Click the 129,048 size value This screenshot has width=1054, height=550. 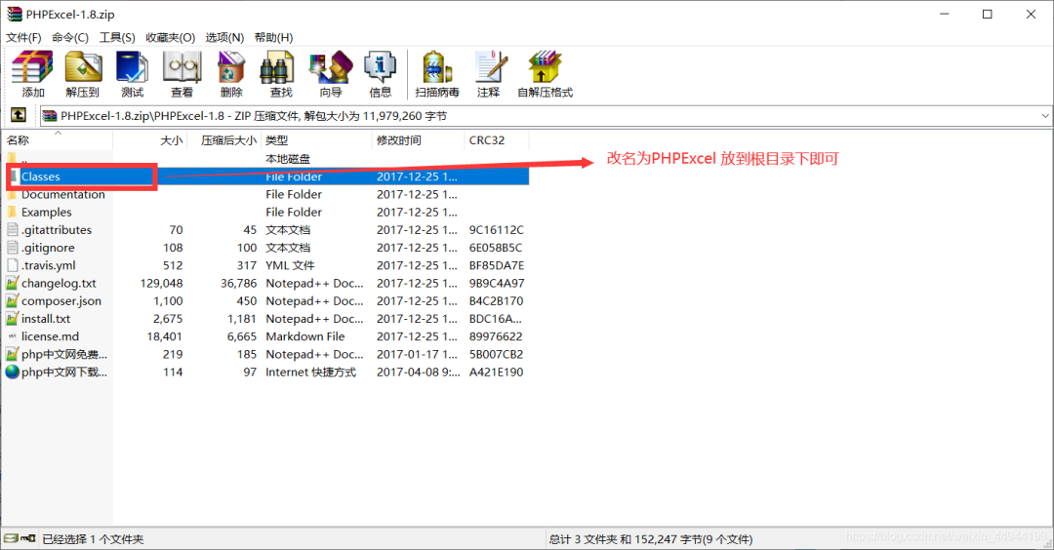[161, 283]
